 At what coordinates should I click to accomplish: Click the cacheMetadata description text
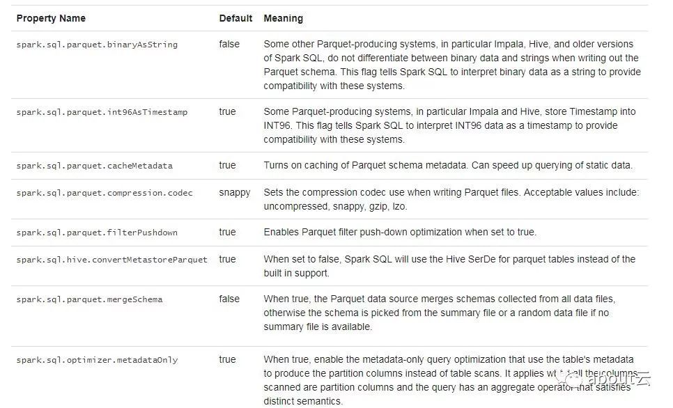click(447, 165)
